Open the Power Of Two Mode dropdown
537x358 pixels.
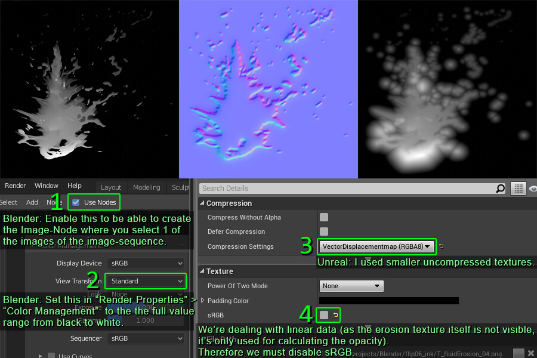(x=351, y=286)
